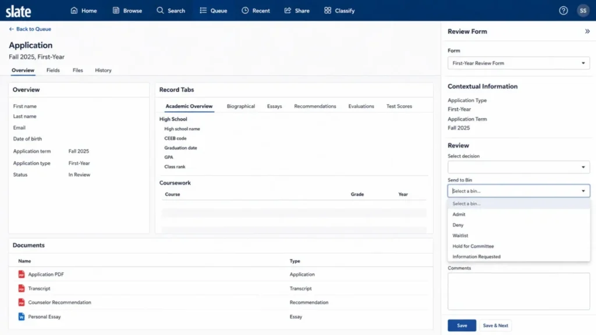Switch to the Overview tab

23,70
